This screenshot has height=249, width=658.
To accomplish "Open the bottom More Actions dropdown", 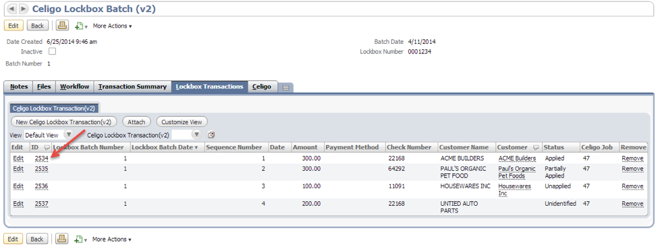I will [x=111, y=240].
